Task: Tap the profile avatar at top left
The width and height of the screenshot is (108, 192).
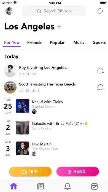Action: (9, 11)
